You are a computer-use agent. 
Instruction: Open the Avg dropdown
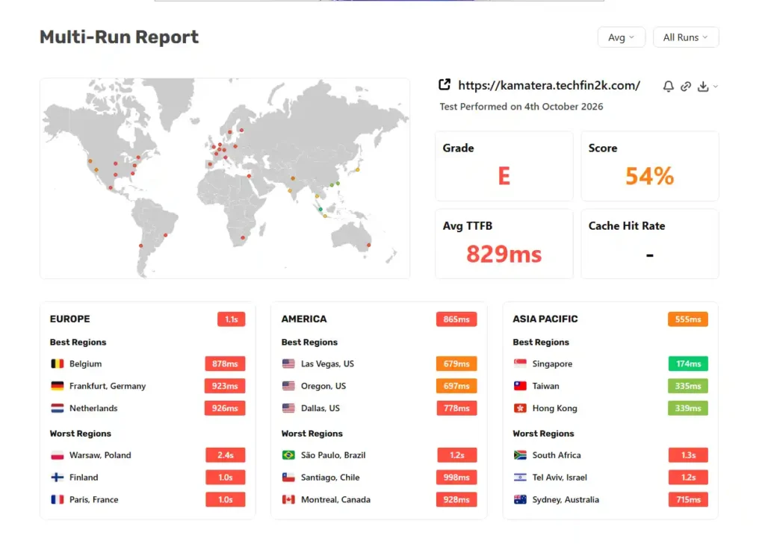pyautogui.click(x=621, y=37)
